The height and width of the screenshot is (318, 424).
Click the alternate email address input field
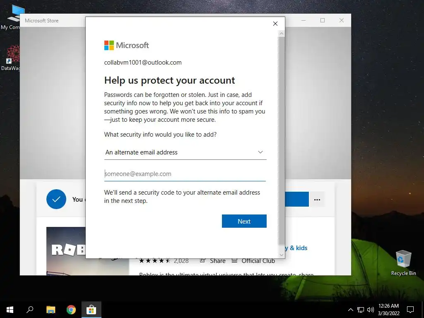coord(185,174)
